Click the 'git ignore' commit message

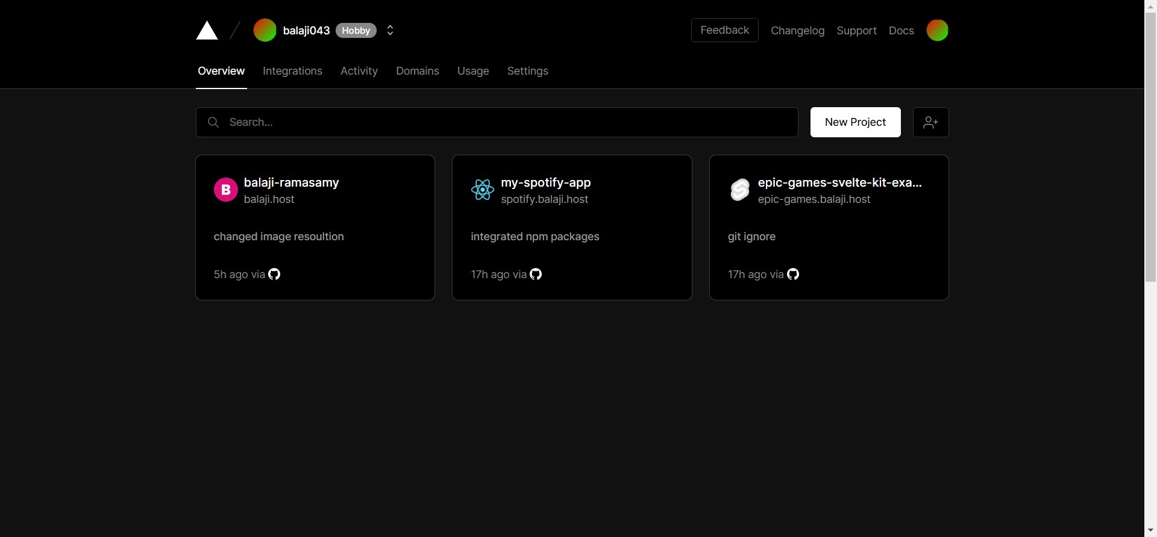(751, 237)
